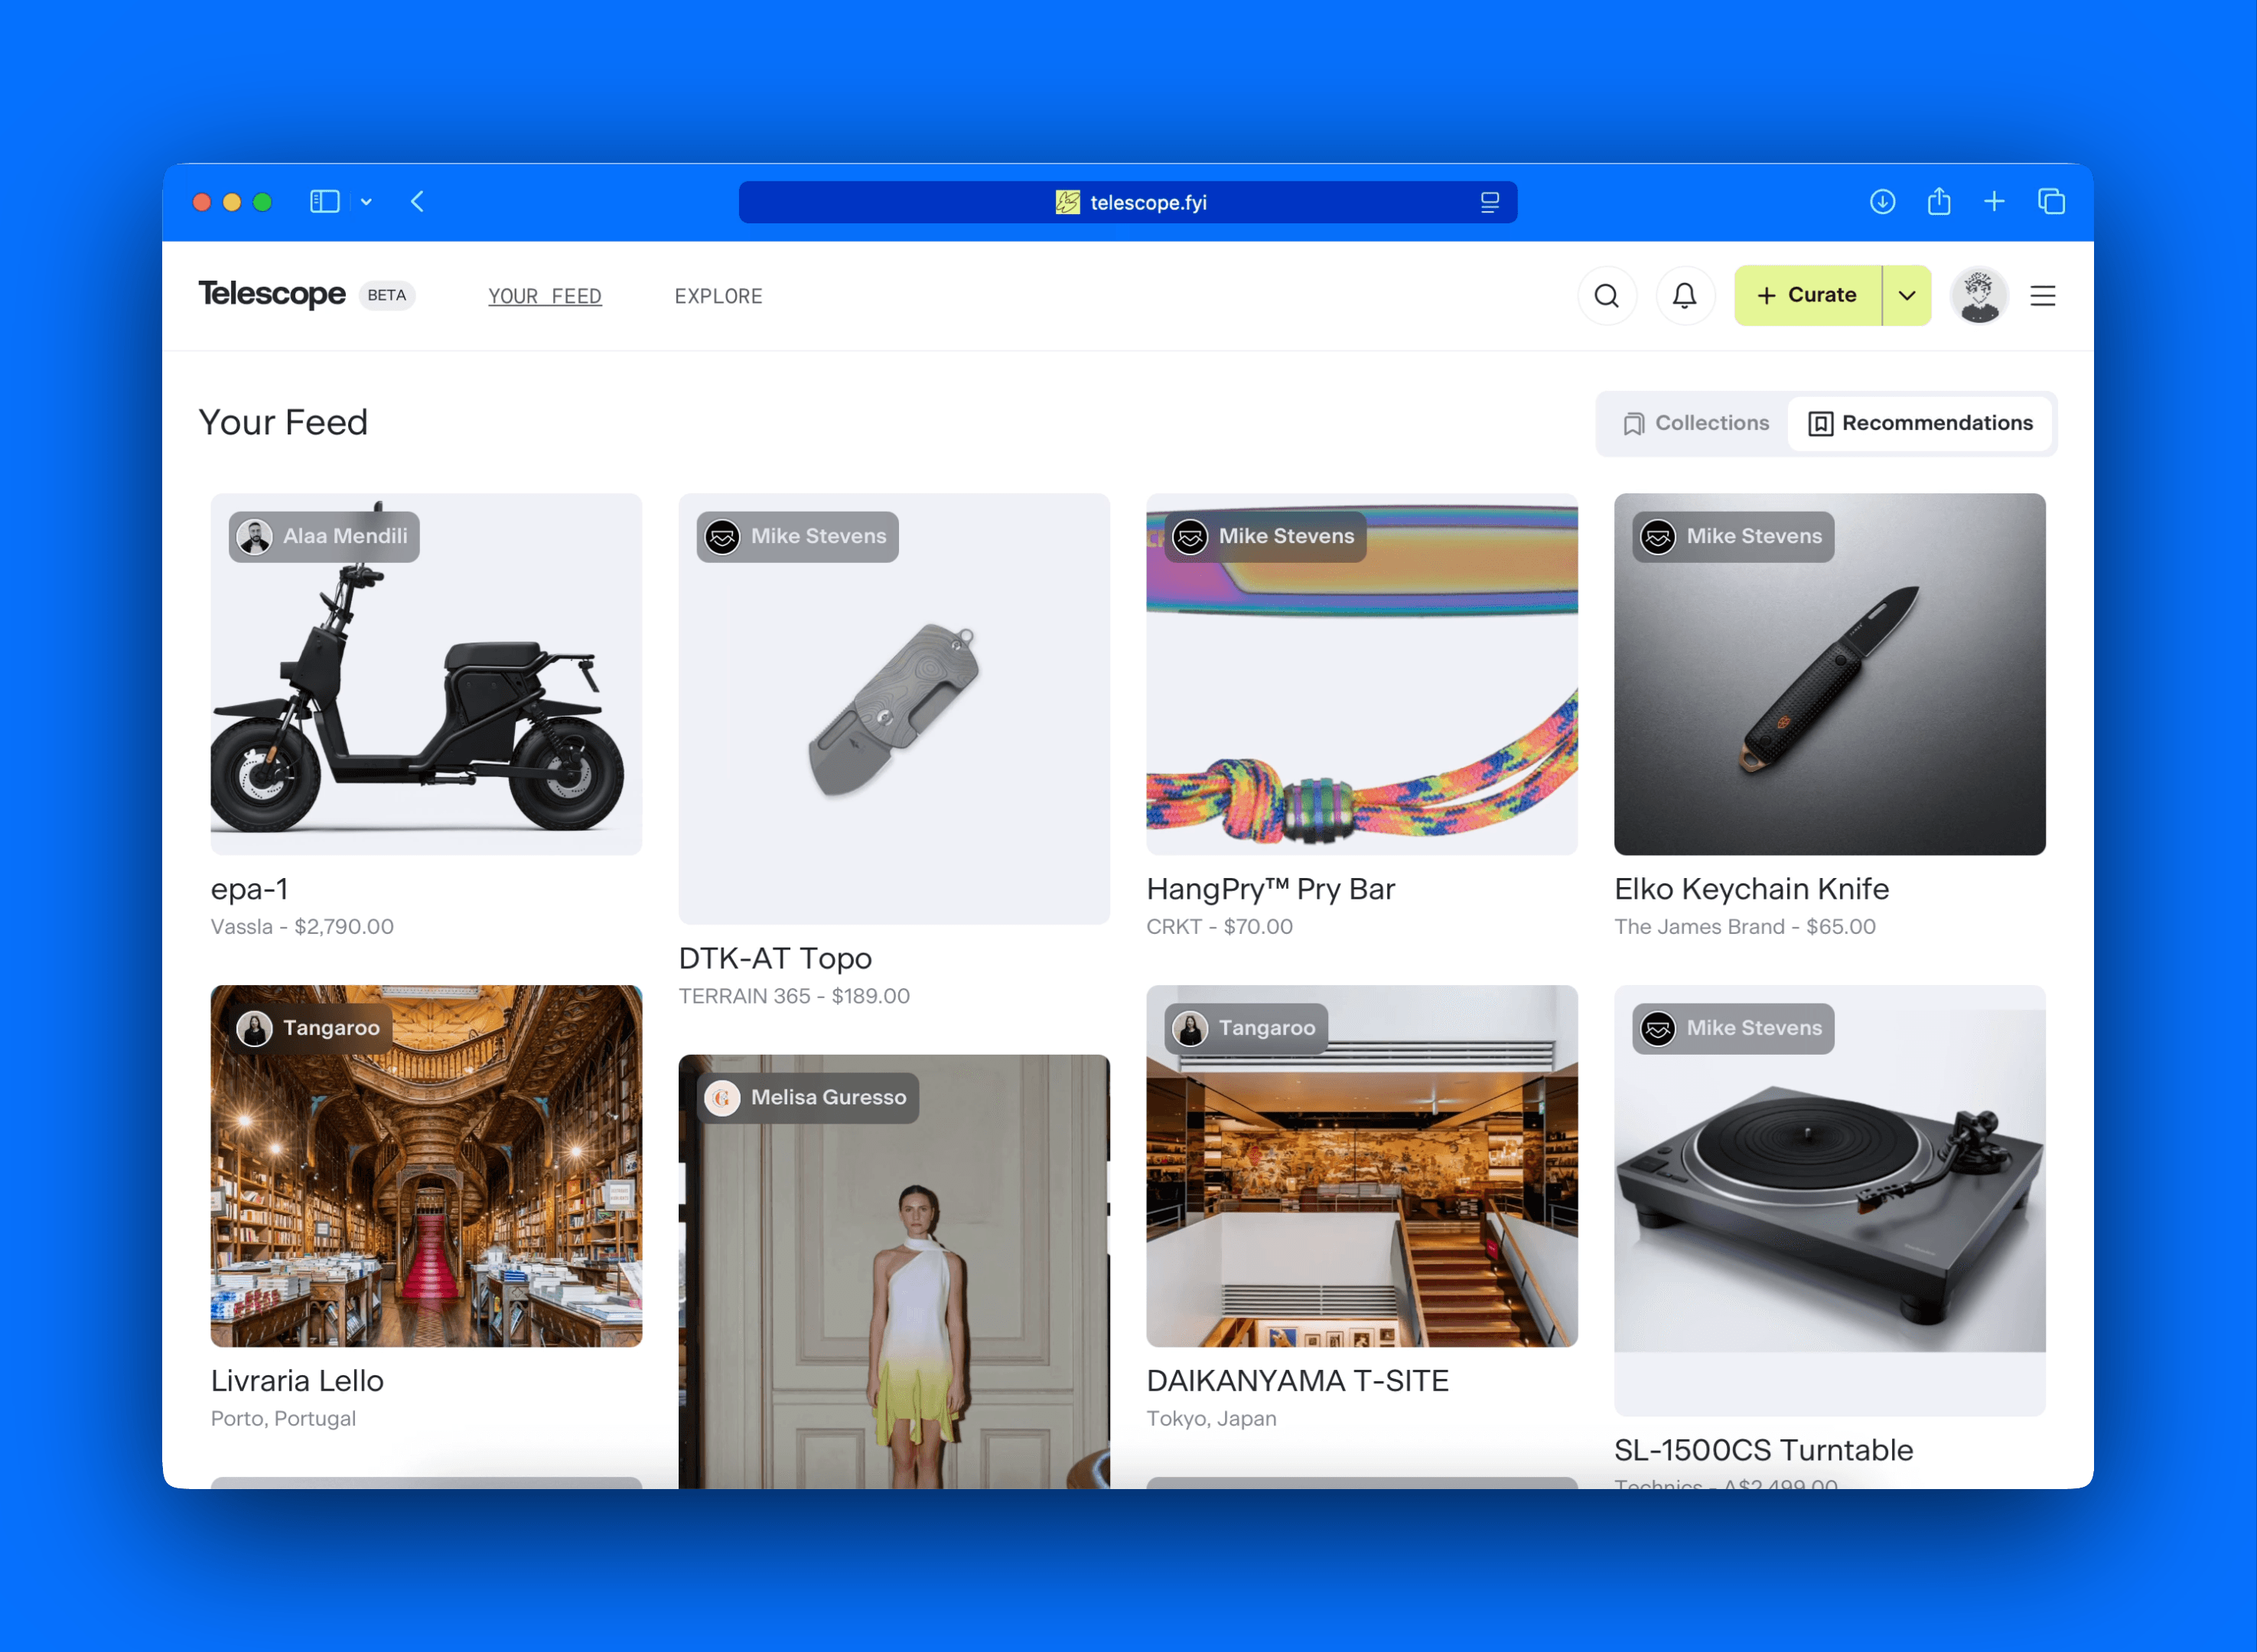This screenshot has width=2257, height=1652.
Task: Open the Explore tab
Action: [718, 297]
